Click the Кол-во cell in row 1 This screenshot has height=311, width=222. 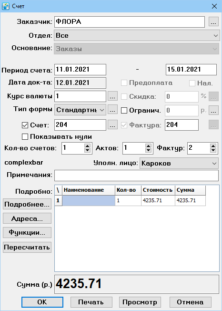[128, 200]
